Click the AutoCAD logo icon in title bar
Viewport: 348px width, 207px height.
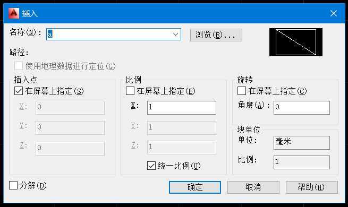[x=13, y=13]
